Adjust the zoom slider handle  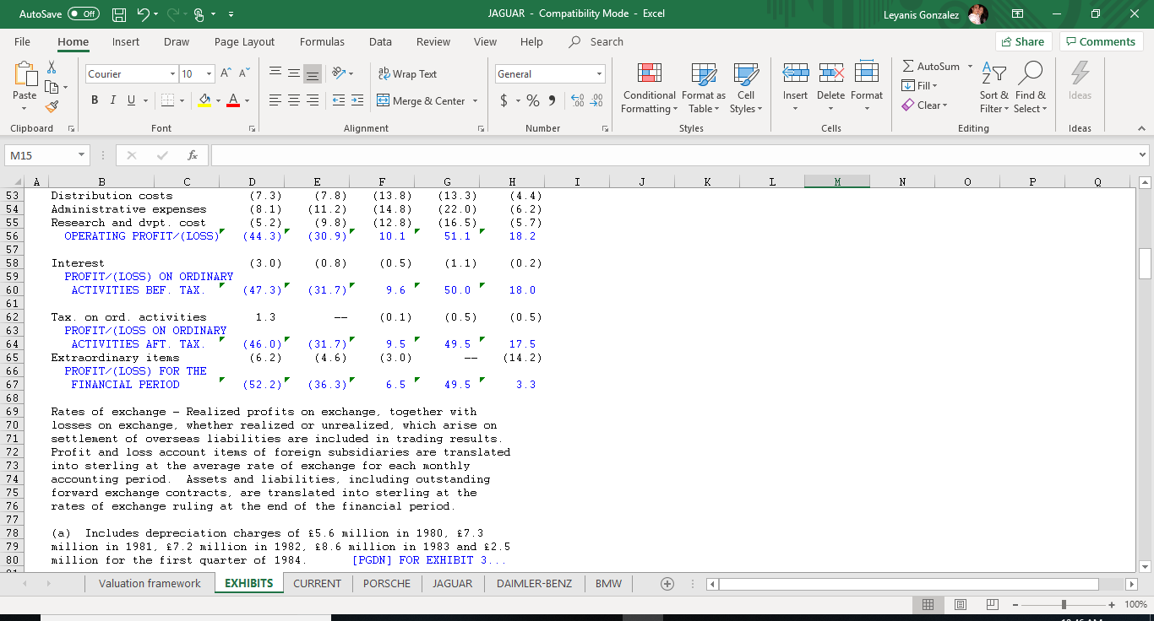click(1064, 604)
